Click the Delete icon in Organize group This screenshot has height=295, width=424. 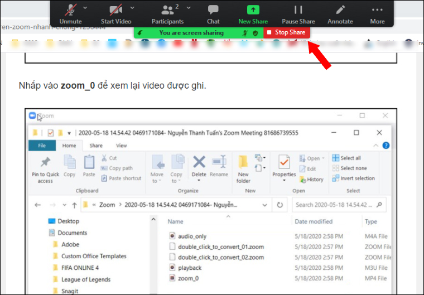(x=199, y=162)
